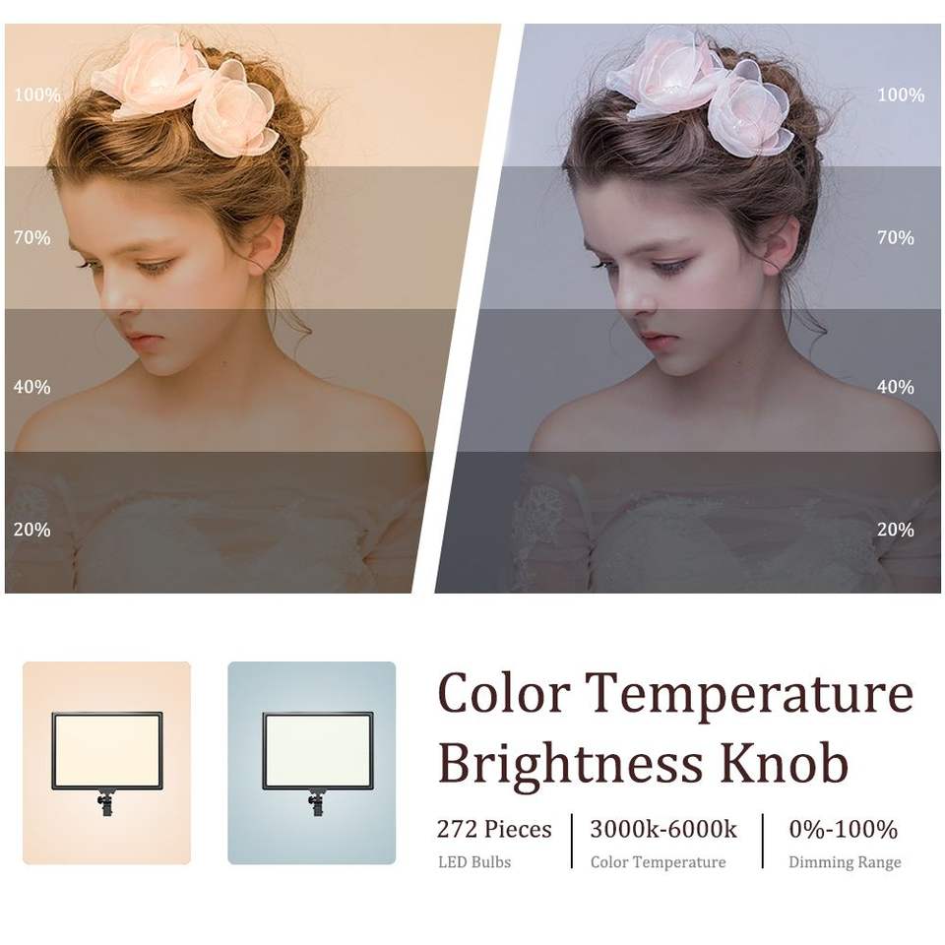Select the 70% label on cool photo
Screen dimensions: 945x945
(896, 237)
